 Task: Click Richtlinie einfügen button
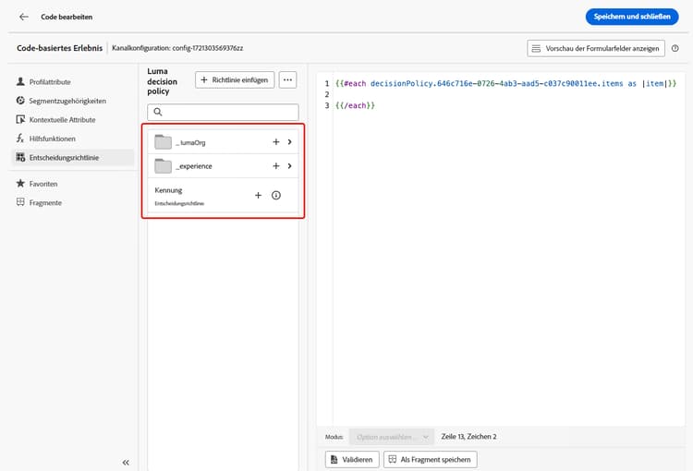(x=235, y=80)
